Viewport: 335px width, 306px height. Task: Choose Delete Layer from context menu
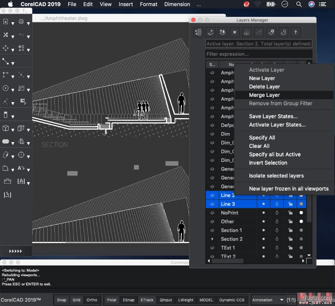pos(284,86)
